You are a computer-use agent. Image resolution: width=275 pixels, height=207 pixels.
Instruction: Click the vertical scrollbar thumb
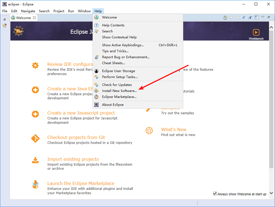271,99
